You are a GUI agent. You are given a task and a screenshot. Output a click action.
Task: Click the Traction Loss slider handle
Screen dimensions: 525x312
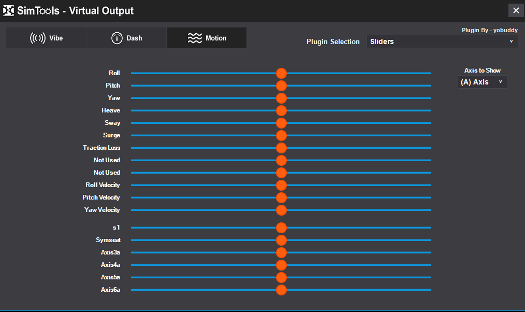[281, 148]
